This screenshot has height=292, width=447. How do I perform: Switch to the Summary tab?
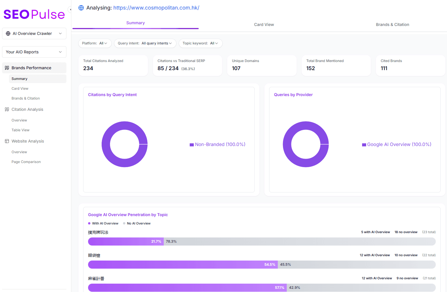135,23
